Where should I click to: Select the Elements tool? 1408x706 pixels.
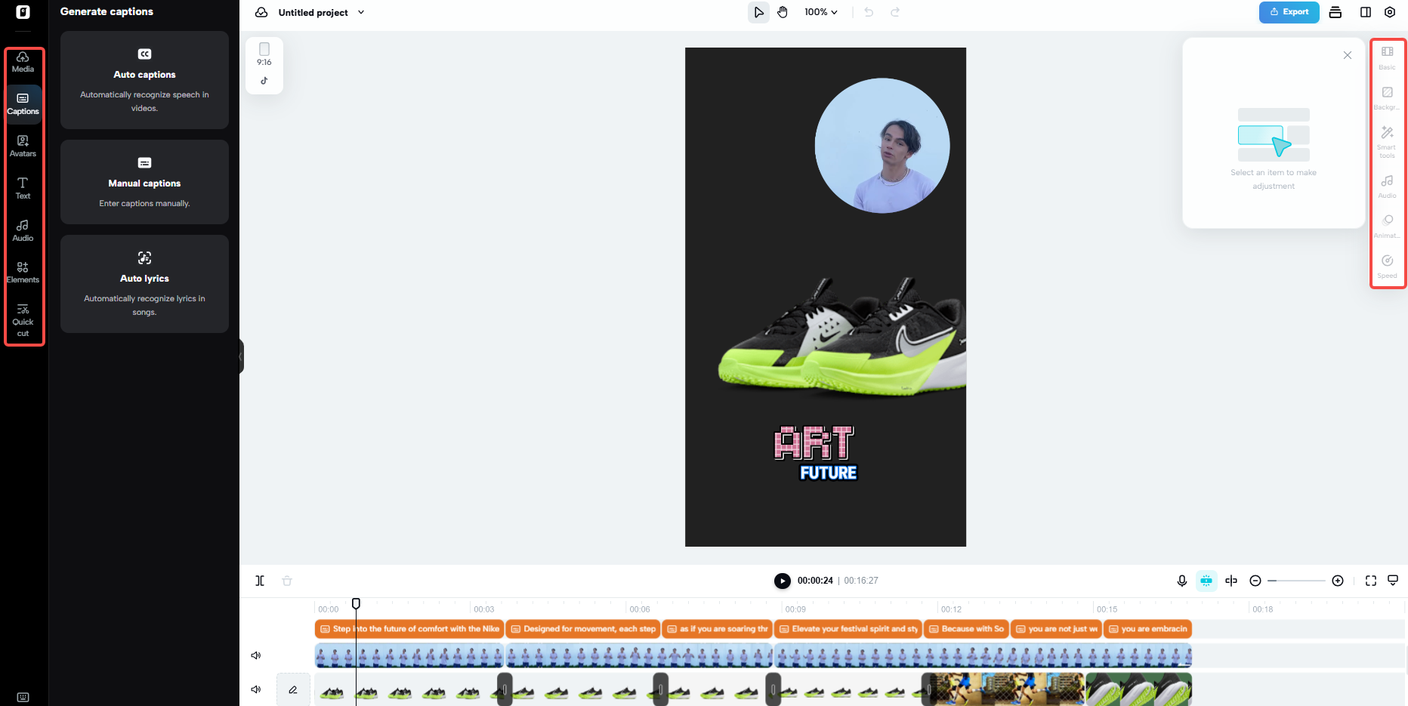pos(23,272)
